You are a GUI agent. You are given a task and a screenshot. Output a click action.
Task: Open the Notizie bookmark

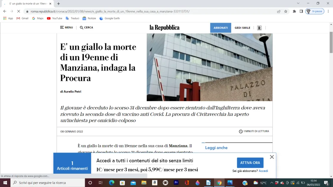pyautogui.click(x=89, y=18)
